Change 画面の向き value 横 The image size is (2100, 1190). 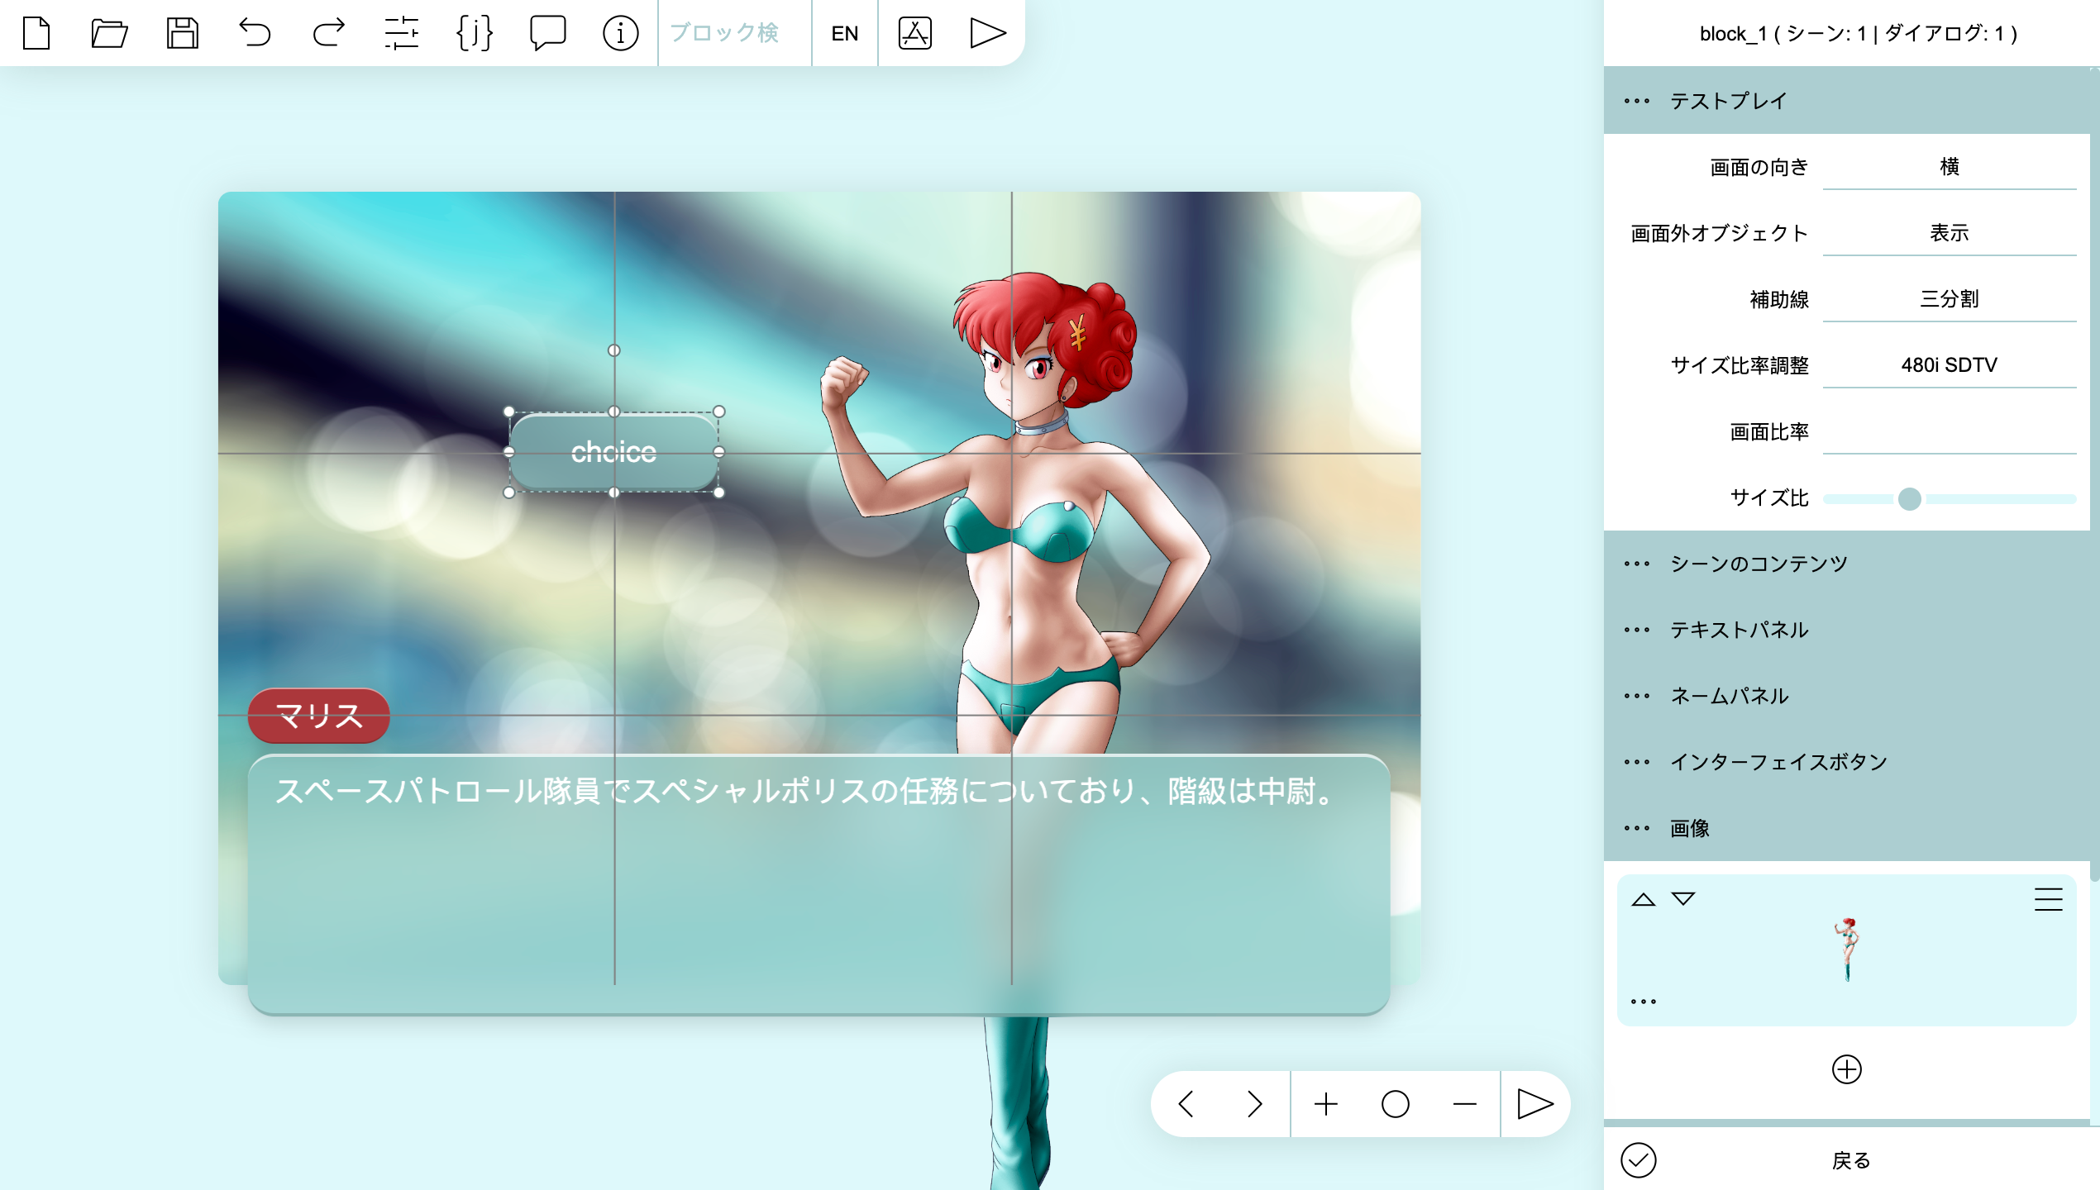(1950, 167)
